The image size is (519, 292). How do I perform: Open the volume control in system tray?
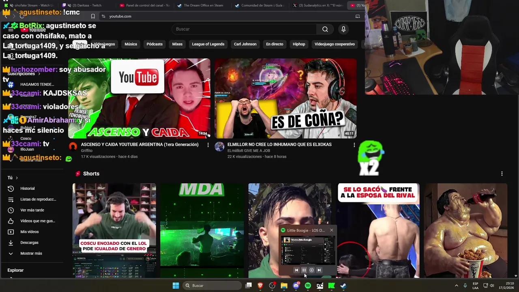(x=492, y=286)
